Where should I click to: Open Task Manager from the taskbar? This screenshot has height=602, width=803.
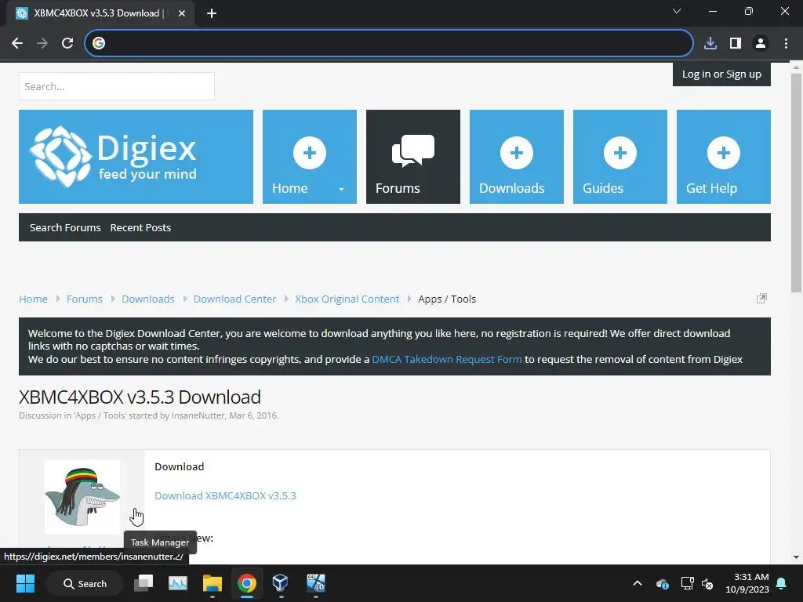(178, 583)
